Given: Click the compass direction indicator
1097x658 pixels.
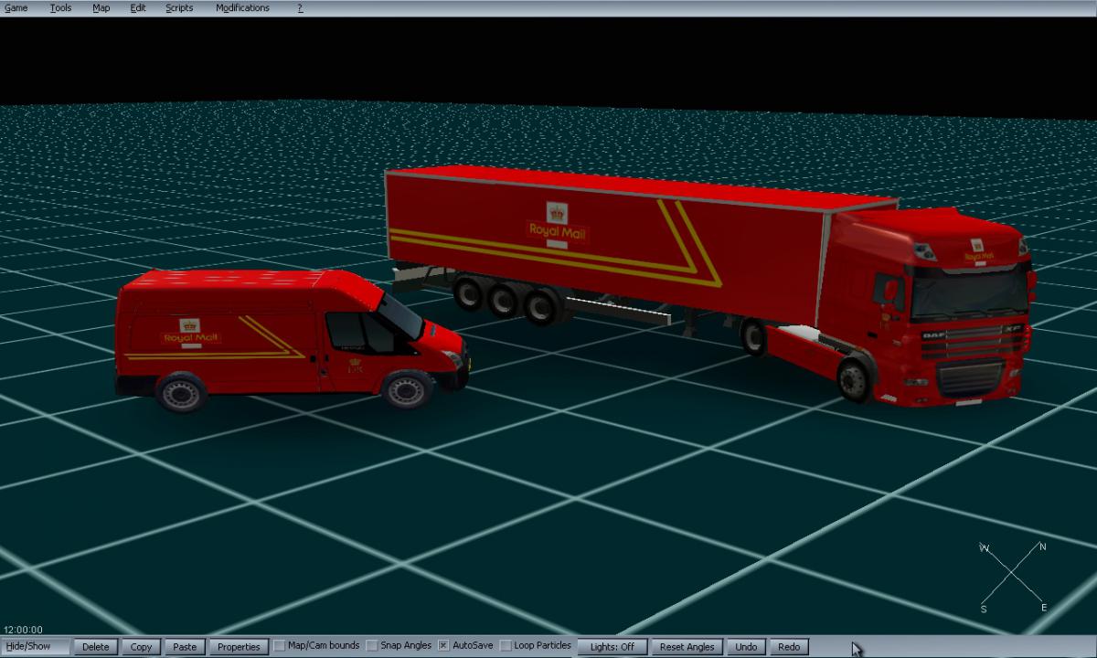Looking at the screenshot, I should coord(1014,577).
